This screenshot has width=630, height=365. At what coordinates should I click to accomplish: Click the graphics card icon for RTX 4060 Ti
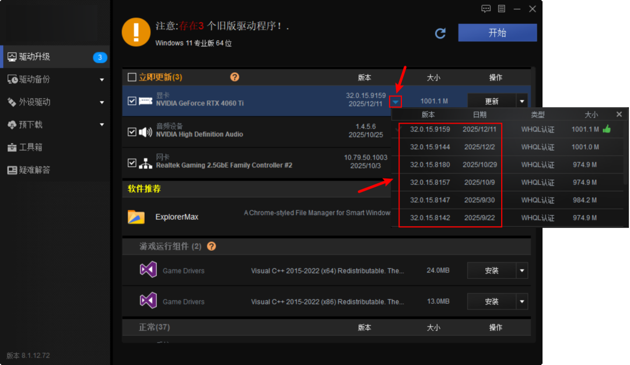[x=145, y=101]
